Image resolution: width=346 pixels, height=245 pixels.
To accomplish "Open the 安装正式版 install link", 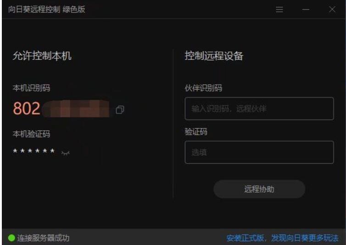I will point(245,238).
